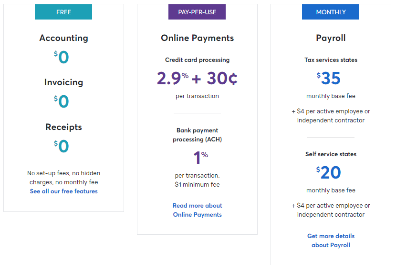Select the MONTHLY header badge
Image resolution: width=396 pixels, height=270 pixels.
331,12
